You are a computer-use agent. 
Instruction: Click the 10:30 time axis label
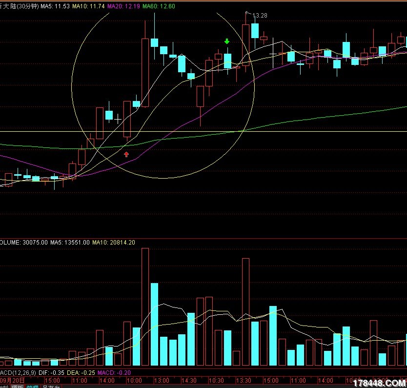pos(216,381)
